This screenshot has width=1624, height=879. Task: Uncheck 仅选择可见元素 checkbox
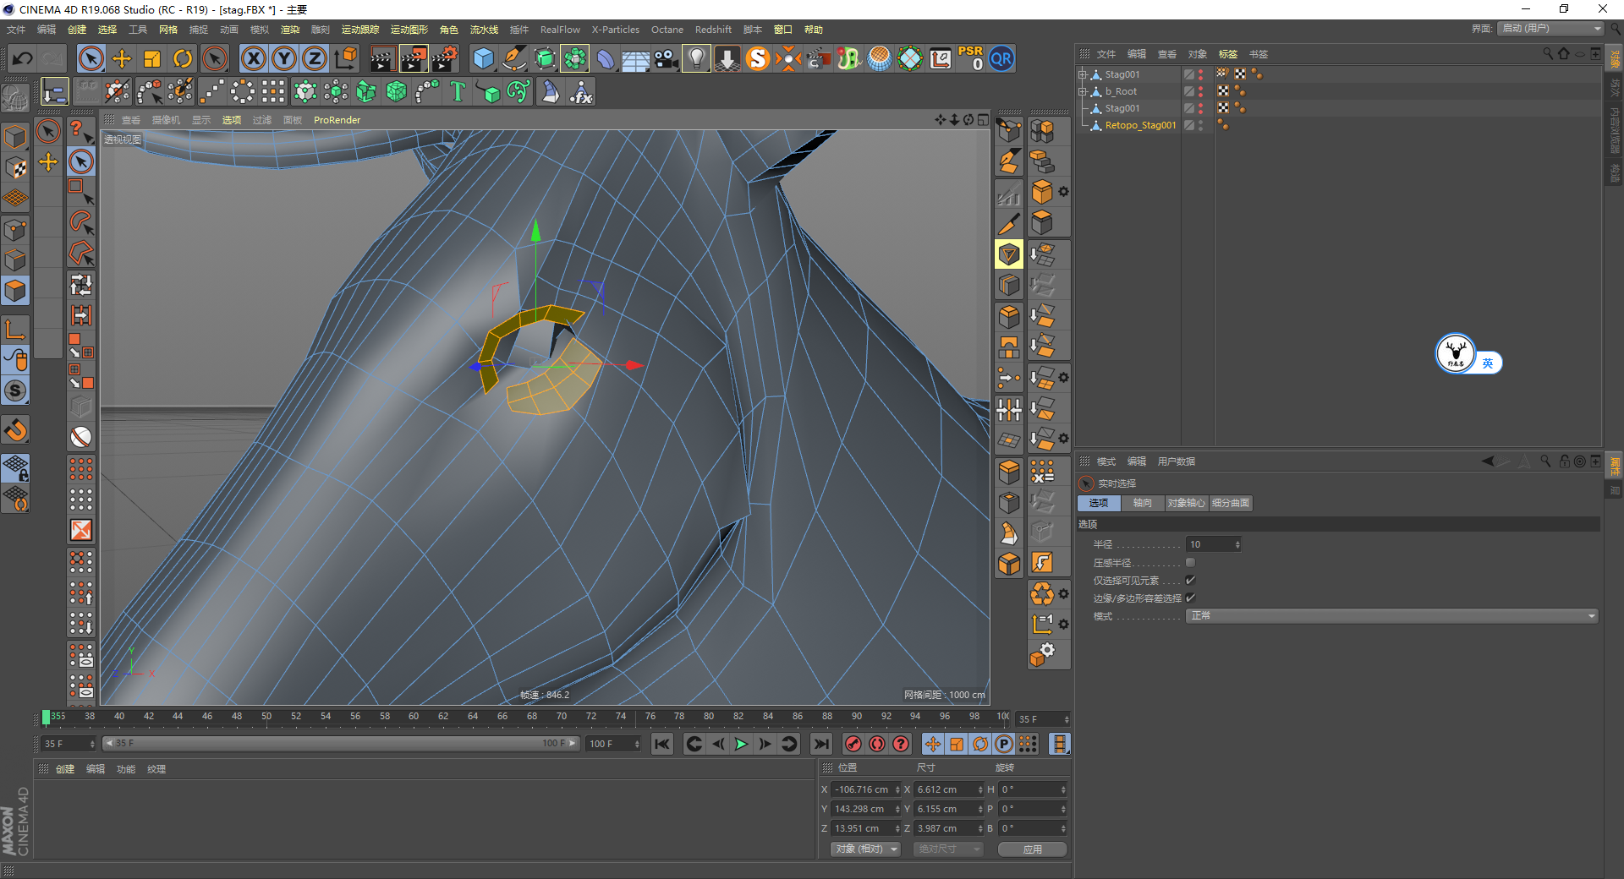coord(1190,581)
